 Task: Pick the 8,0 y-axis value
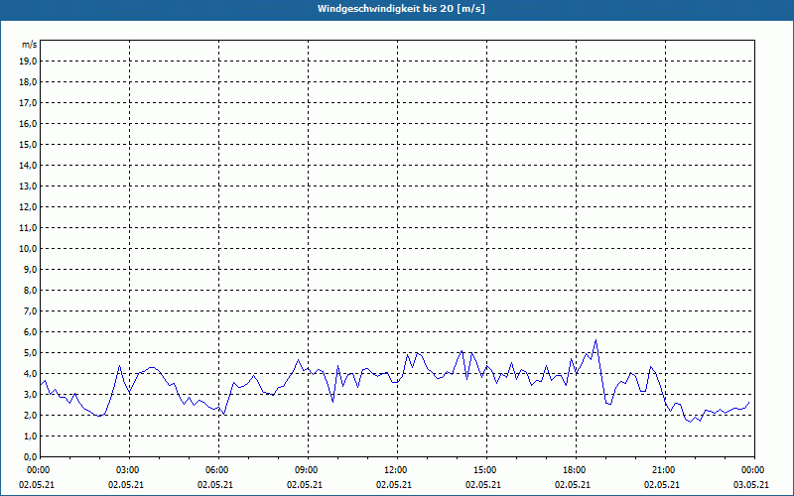click(x=30, y=291)
